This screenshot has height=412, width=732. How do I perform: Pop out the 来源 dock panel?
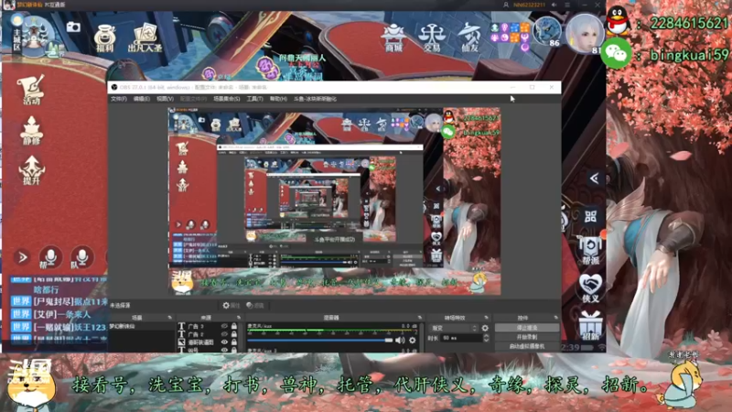[239, 318]
